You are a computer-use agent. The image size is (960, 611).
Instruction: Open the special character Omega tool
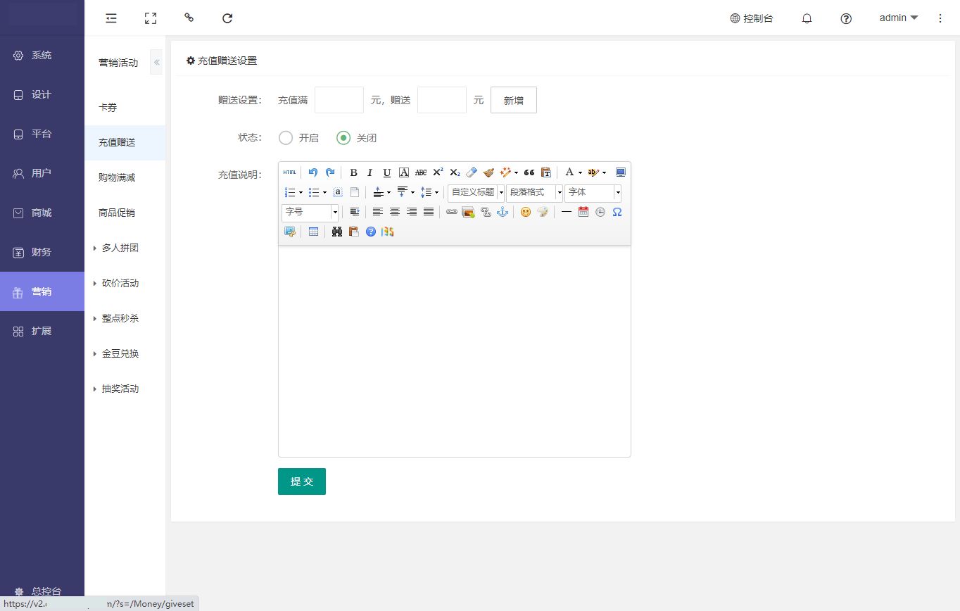click(x=617, y=212)
